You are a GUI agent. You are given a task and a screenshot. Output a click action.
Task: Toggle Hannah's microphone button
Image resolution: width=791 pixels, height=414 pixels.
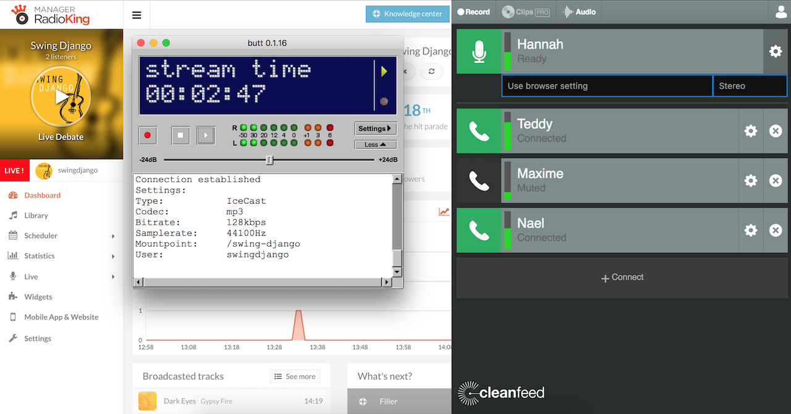479,52
